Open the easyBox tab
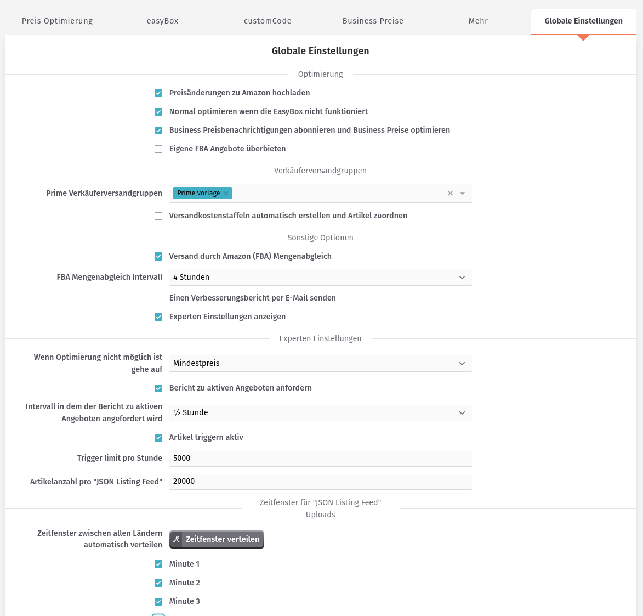Viewport: 643px width, 616px height. [162, 21]
